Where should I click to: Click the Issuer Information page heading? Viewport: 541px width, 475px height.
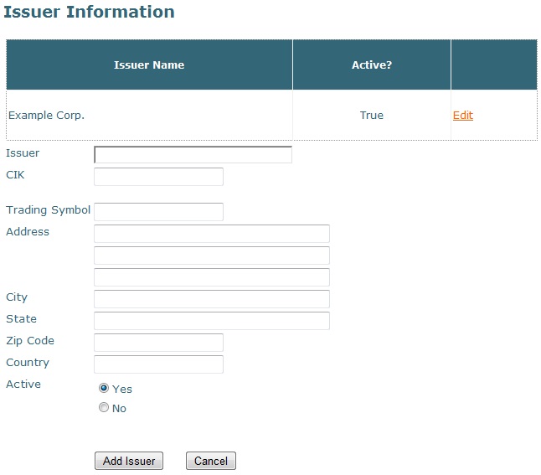point(89,13)
